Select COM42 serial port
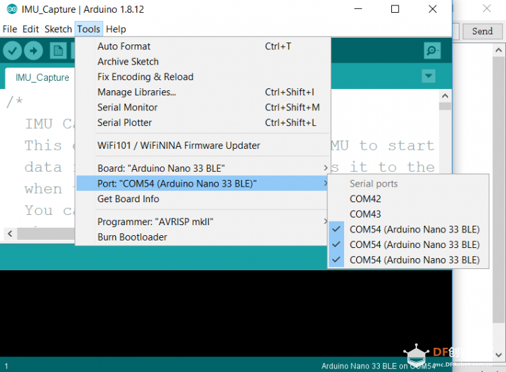 pyautogui.click(x=408, y=199)
